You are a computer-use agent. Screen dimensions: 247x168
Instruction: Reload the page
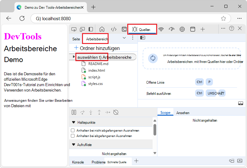[x=22, y=18]
